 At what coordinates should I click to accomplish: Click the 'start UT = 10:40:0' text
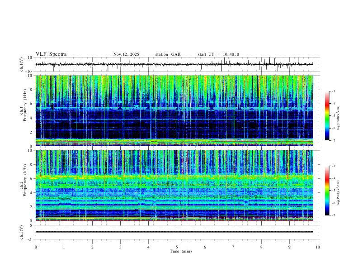coord(218,54)
